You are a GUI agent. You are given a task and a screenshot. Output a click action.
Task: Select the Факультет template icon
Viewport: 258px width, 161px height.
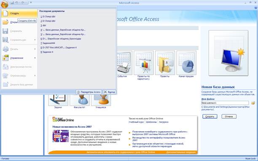pos(80,100)
